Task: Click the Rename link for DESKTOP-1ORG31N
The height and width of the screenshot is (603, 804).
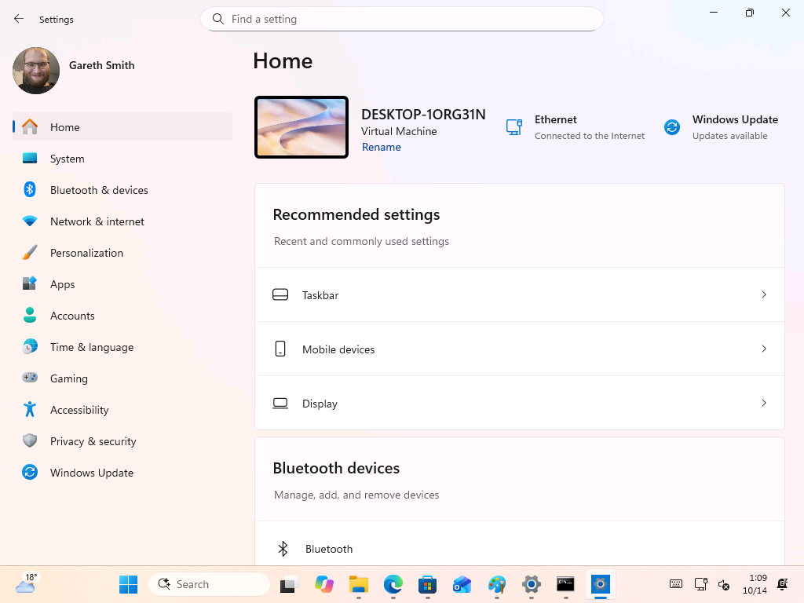Action: 382,147
